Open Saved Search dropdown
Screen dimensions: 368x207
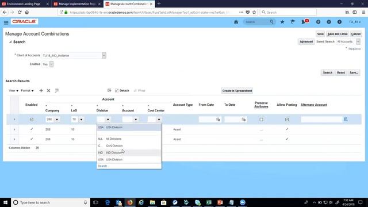click(358, 41)
